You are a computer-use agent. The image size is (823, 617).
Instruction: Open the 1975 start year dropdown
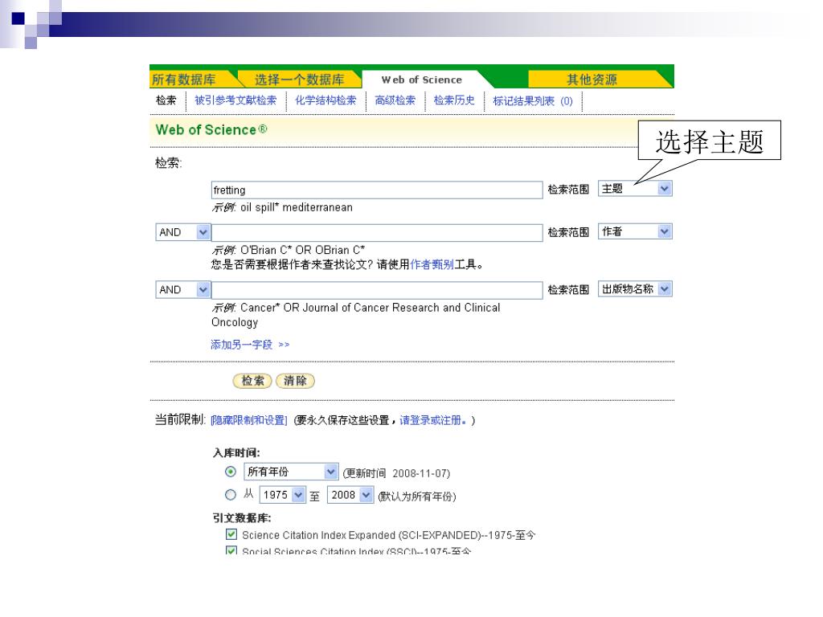(282, 495)
